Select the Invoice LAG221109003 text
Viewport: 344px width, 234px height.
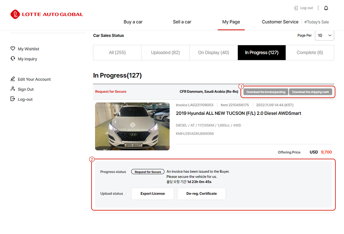(195, 105)
